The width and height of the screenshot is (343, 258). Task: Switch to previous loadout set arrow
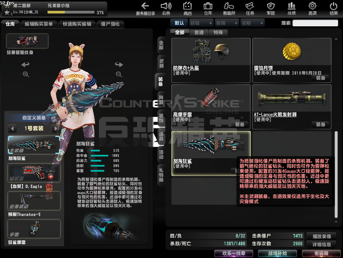click(12, 128)
